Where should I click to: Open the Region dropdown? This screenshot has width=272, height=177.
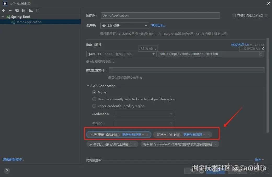[143, 123]
